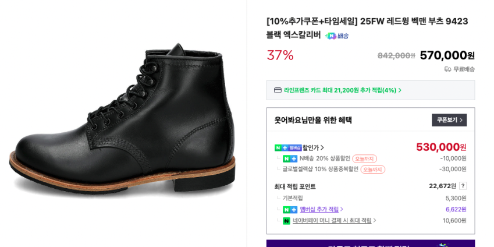Image resolution: width=494 pixels, height=247 pixels.
Task: Open the 멤버십 추가 적립 link
Action: pos(319,210)
